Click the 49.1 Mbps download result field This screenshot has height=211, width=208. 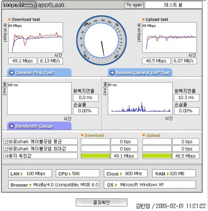tap(22, 61)
